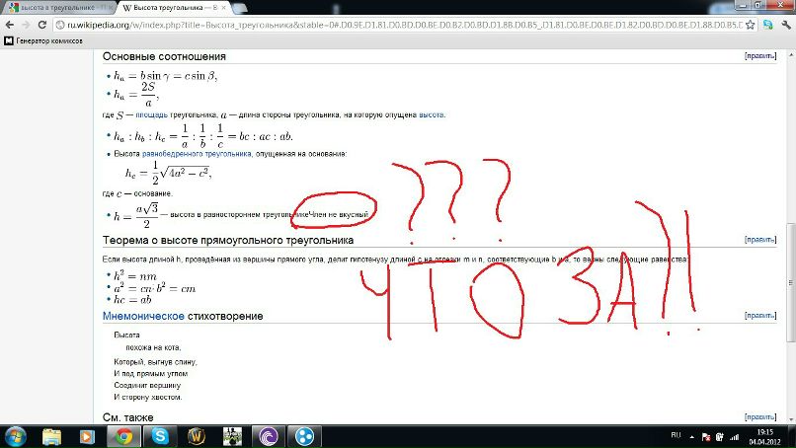Screen dimensions: 796x448
Task: Open the 'равнобедренного треугольника' link
Action: pos(209,154)
